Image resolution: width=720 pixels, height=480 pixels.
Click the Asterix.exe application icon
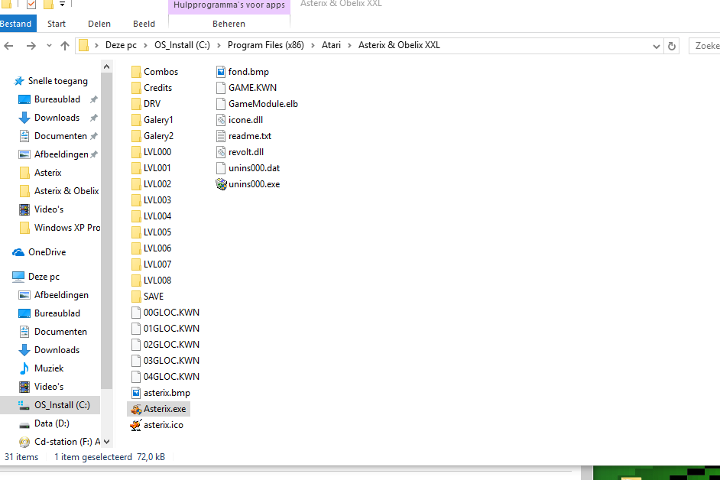point(136,409)
